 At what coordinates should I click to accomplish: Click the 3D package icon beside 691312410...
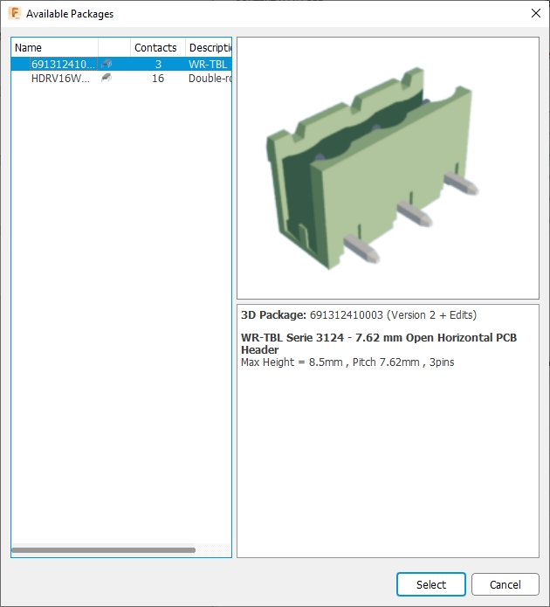107,64
